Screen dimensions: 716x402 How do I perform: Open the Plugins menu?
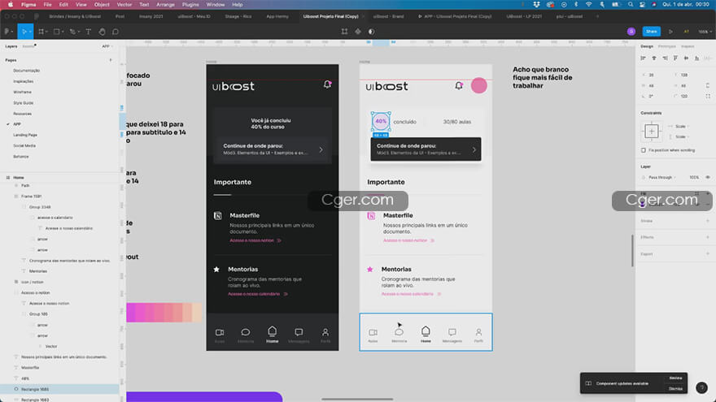tap(190, 5)
